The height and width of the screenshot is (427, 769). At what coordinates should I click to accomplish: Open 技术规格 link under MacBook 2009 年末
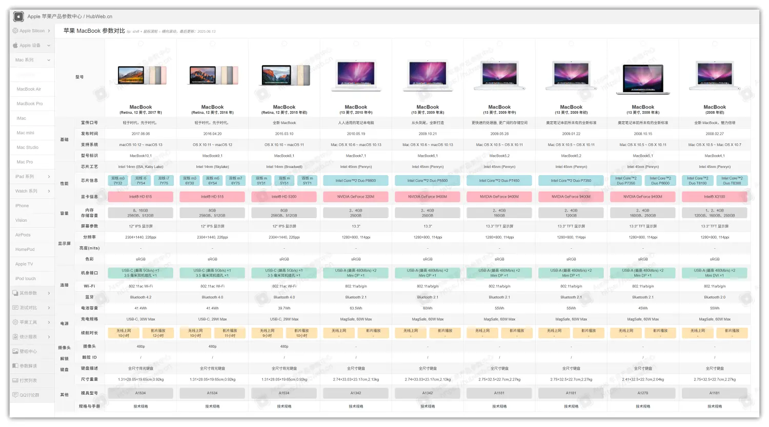(x=428, y=407)
